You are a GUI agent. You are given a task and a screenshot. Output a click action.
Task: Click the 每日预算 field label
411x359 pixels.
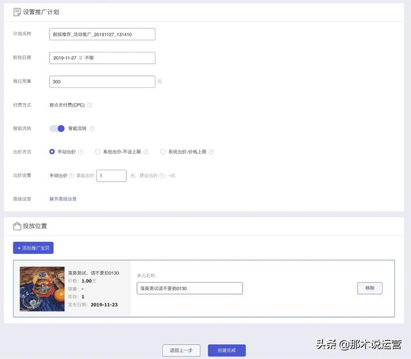click(x=22, y=81)
